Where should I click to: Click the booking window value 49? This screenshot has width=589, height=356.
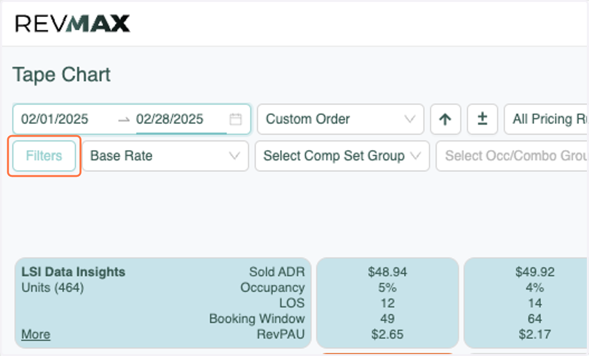click(x=387, y=319)
